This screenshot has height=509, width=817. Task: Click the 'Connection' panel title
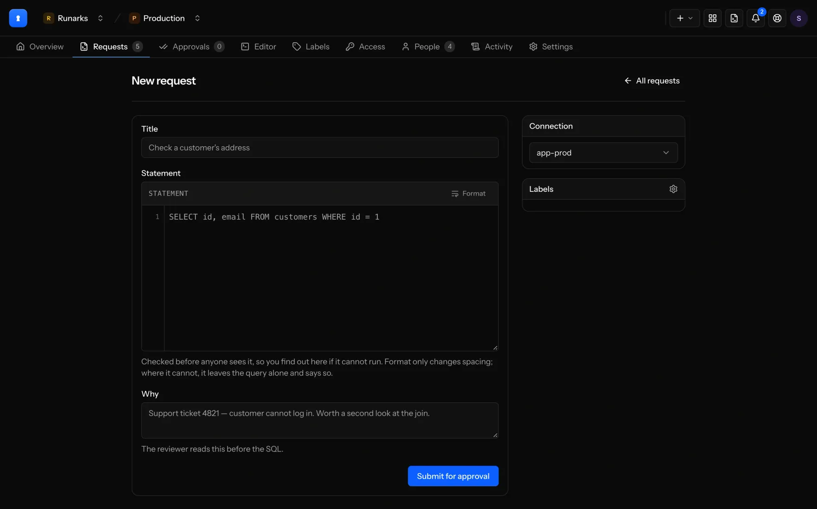[x=551, y=126]
